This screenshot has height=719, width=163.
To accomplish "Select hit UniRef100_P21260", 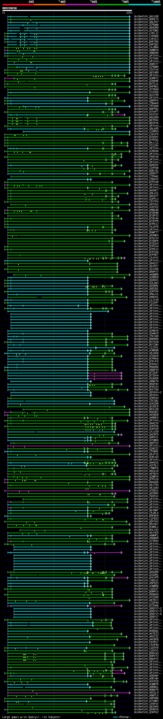I will coord(146,145).
